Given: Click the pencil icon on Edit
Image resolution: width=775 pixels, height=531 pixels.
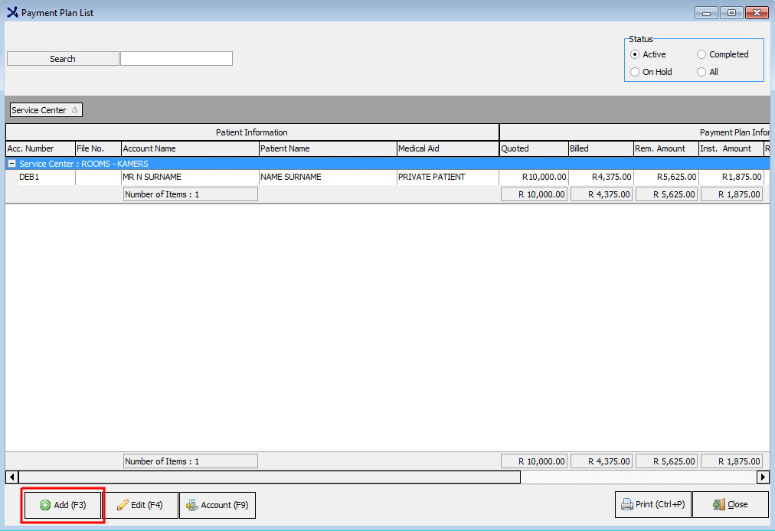Looking at the screenshot, I should 123,505.
